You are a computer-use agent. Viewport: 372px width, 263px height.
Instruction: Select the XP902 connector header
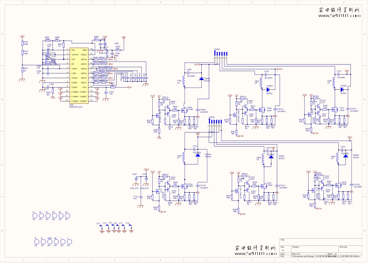click(215, 121)
